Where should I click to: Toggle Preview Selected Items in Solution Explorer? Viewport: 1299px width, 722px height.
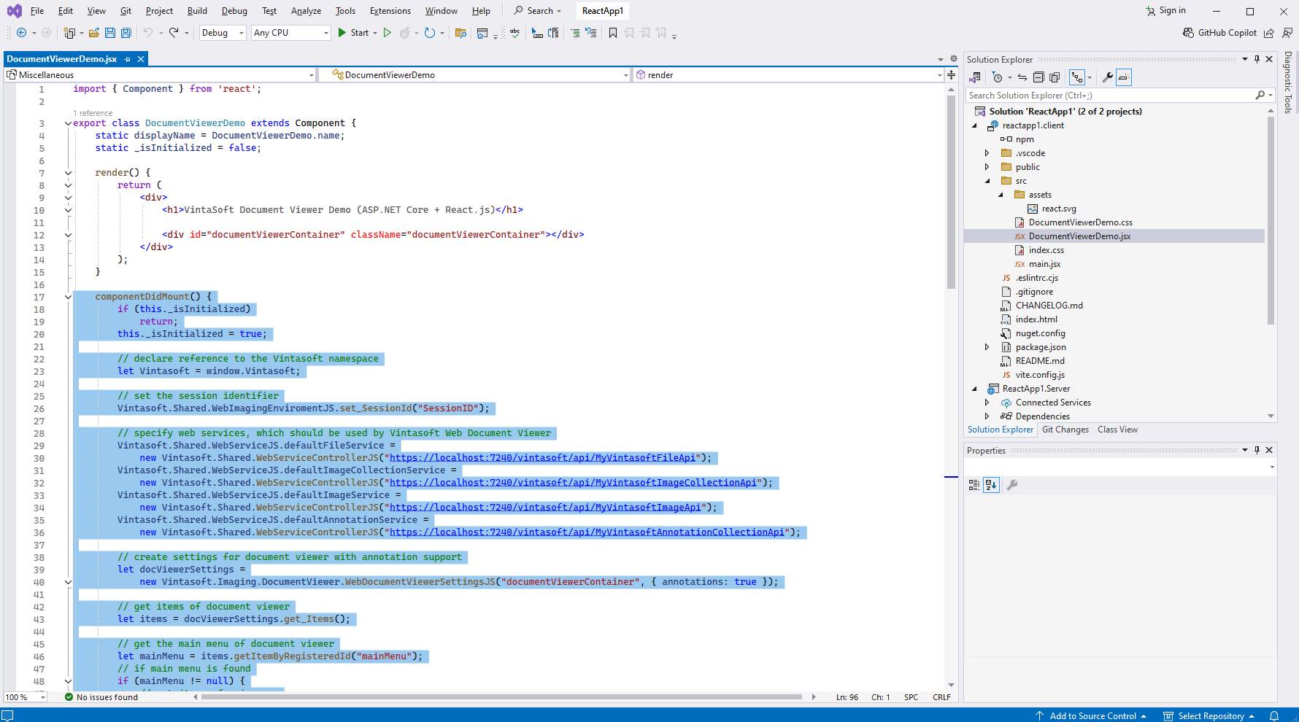tap(1124, 77)
